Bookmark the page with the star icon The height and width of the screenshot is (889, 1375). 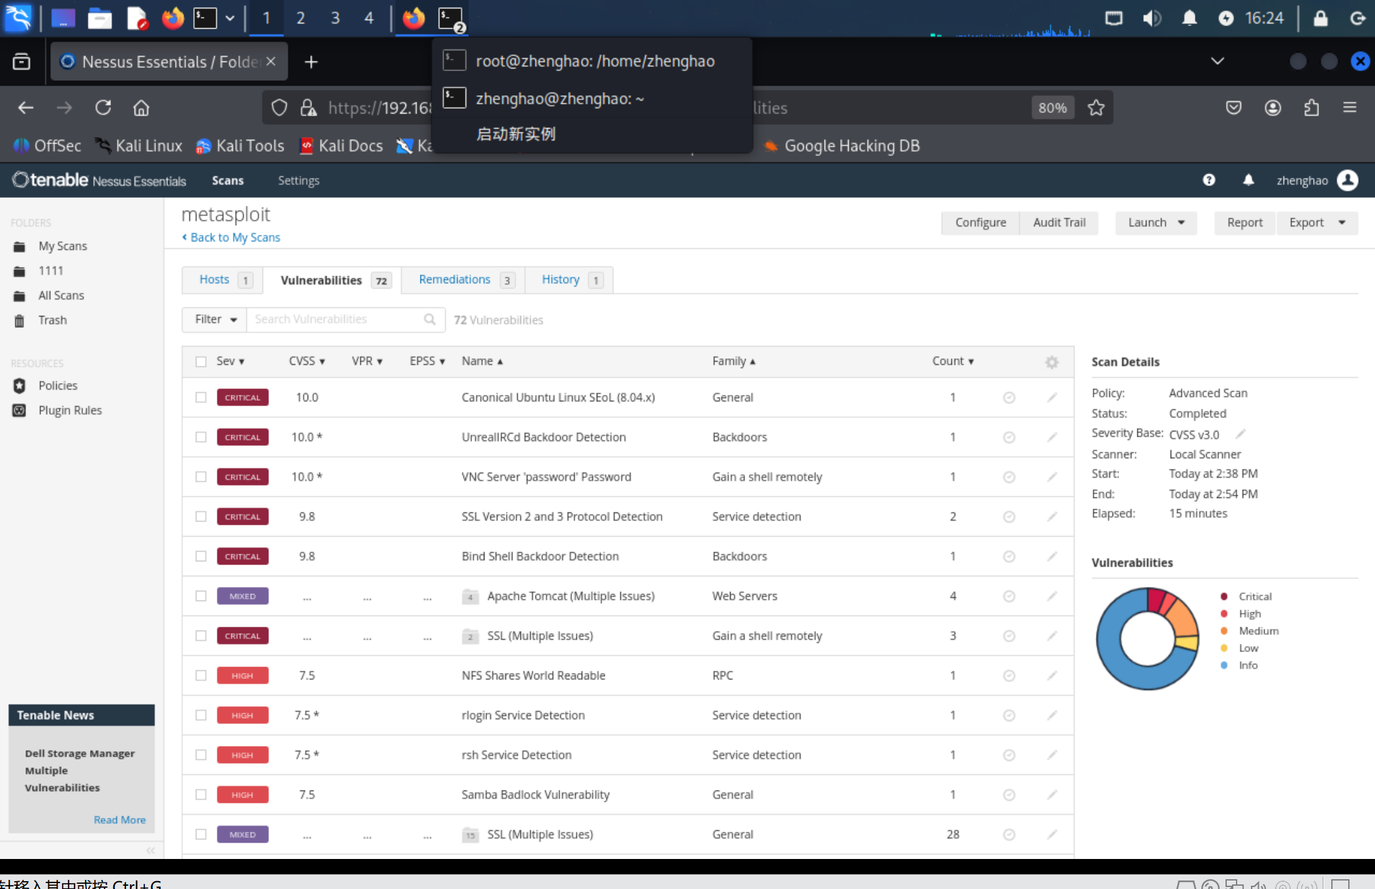[x=1096, y=108]
